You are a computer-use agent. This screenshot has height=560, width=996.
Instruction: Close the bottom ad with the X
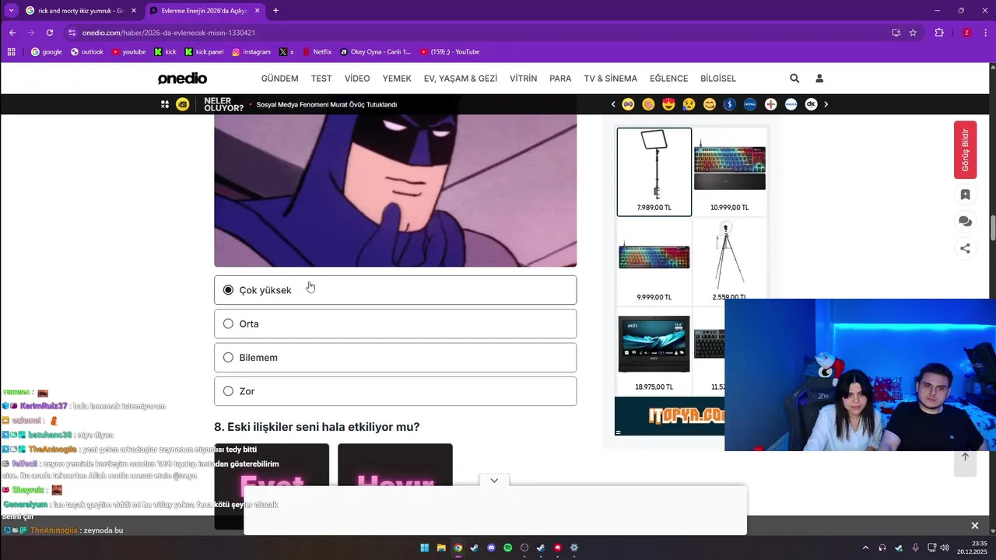point(974,526)
